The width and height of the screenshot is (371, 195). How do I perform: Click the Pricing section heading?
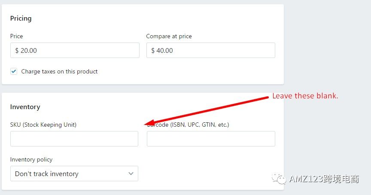pyautogui.click(x=21, y=18)
